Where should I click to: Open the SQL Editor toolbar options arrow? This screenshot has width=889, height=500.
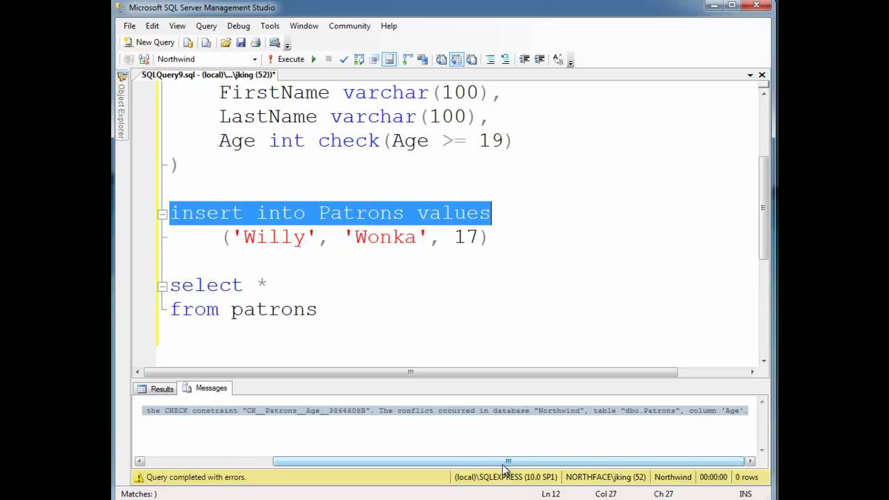click(570, 60)
